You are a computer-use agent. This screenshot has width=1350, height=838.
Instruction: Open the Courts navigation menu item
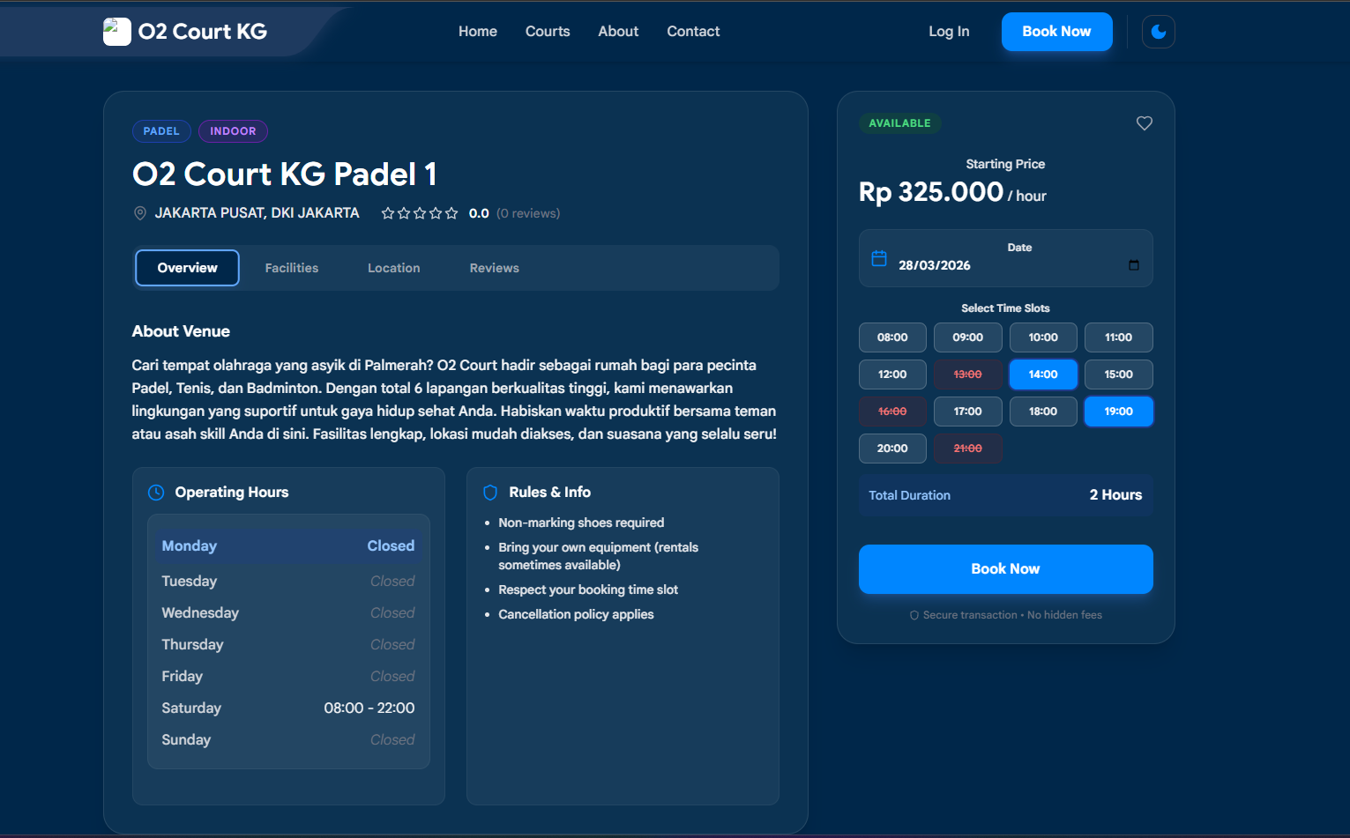coord(547,32)
